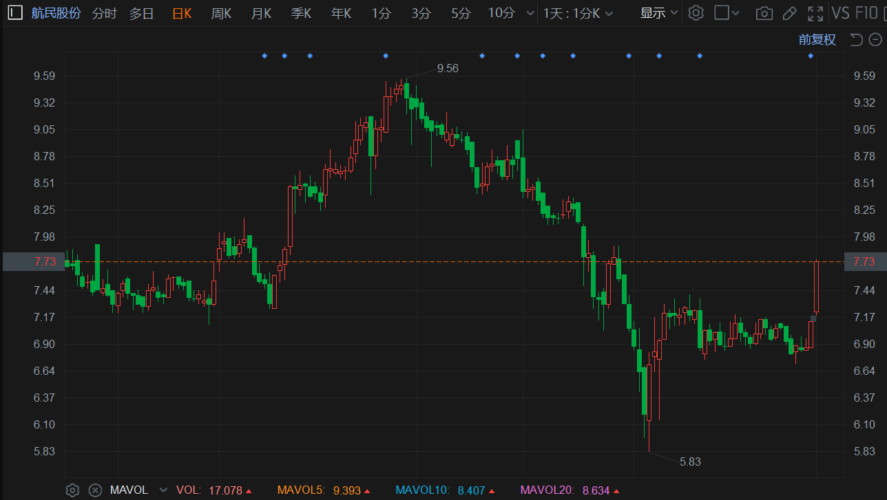
Task: Switch to the 分时 chart tab
Action: (105, 13)
